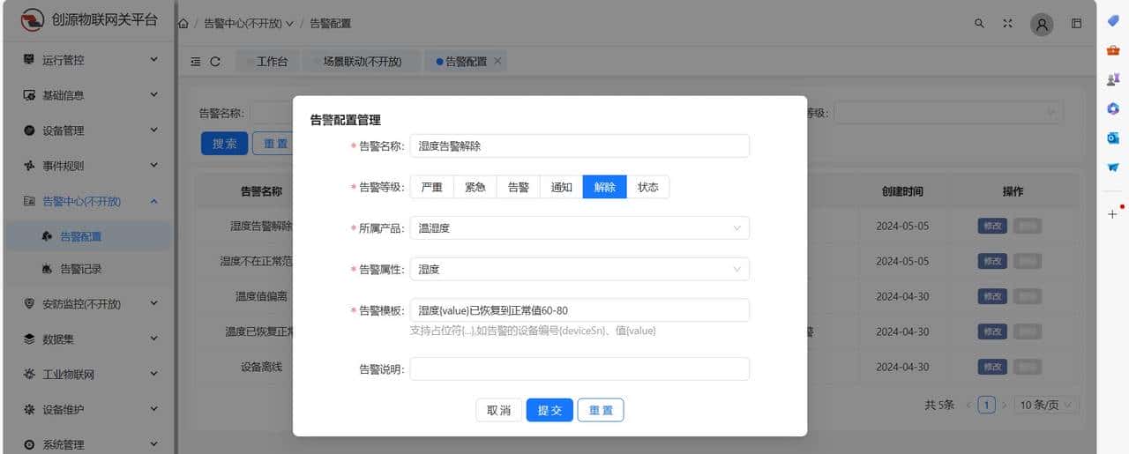Go to the next page arrow
The image size is (1129, 454).
pos(1004,405)
